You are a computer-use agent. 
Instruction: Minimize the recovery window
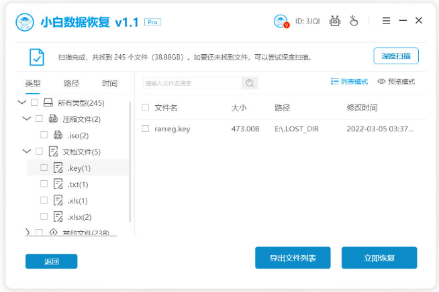pos(403,20)
